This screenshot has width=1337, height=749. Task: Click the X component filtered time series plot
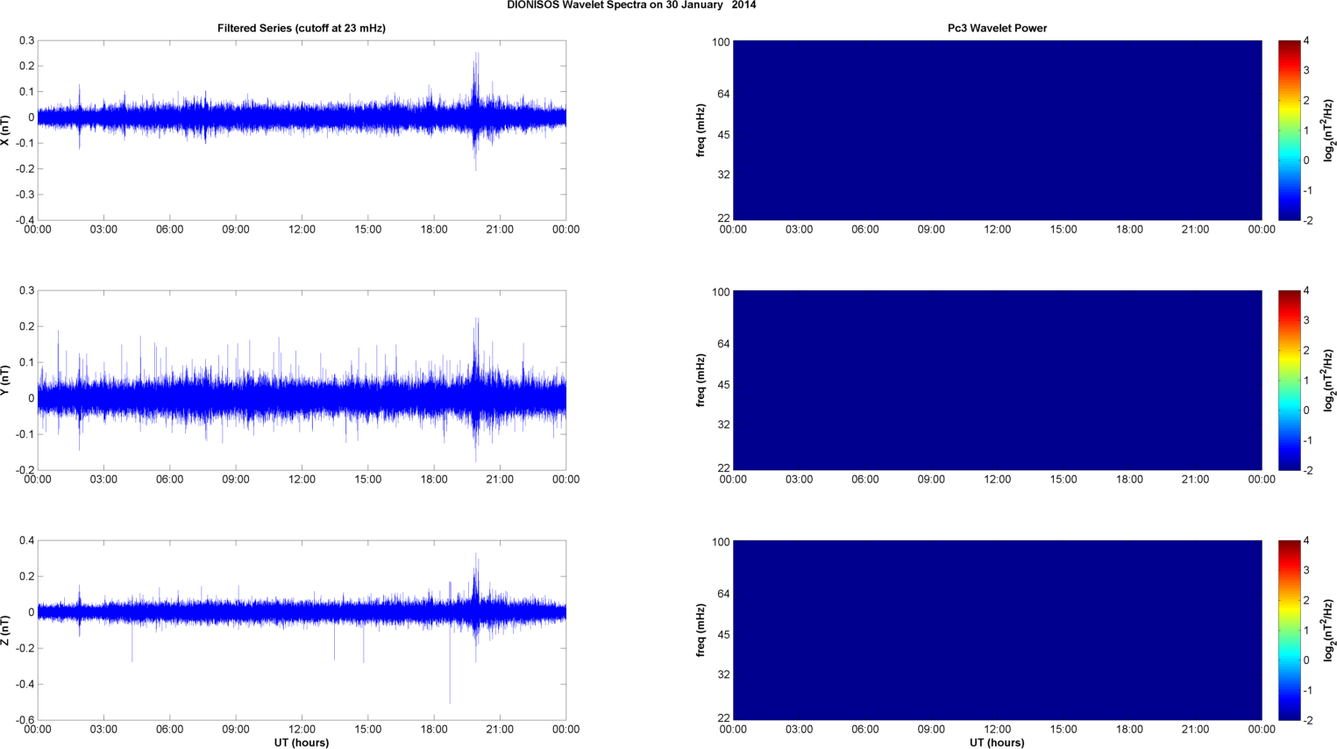[x=302, y=130]
